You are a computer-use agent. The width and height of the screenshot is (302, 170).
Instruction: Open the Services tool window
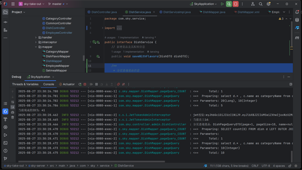(5, 127)
